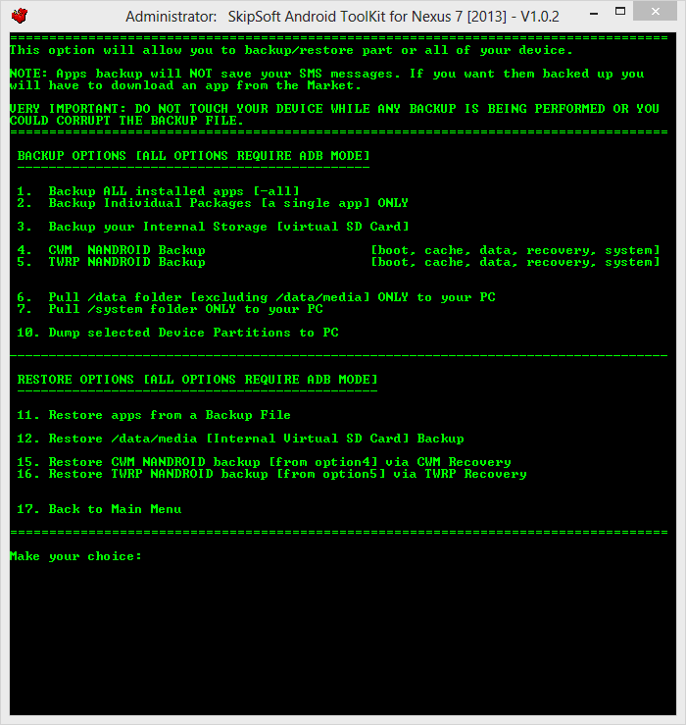Click Restore apps from a Backup File
The width and height of the screenshot is (686, 725).
click(x=154, y=415)
